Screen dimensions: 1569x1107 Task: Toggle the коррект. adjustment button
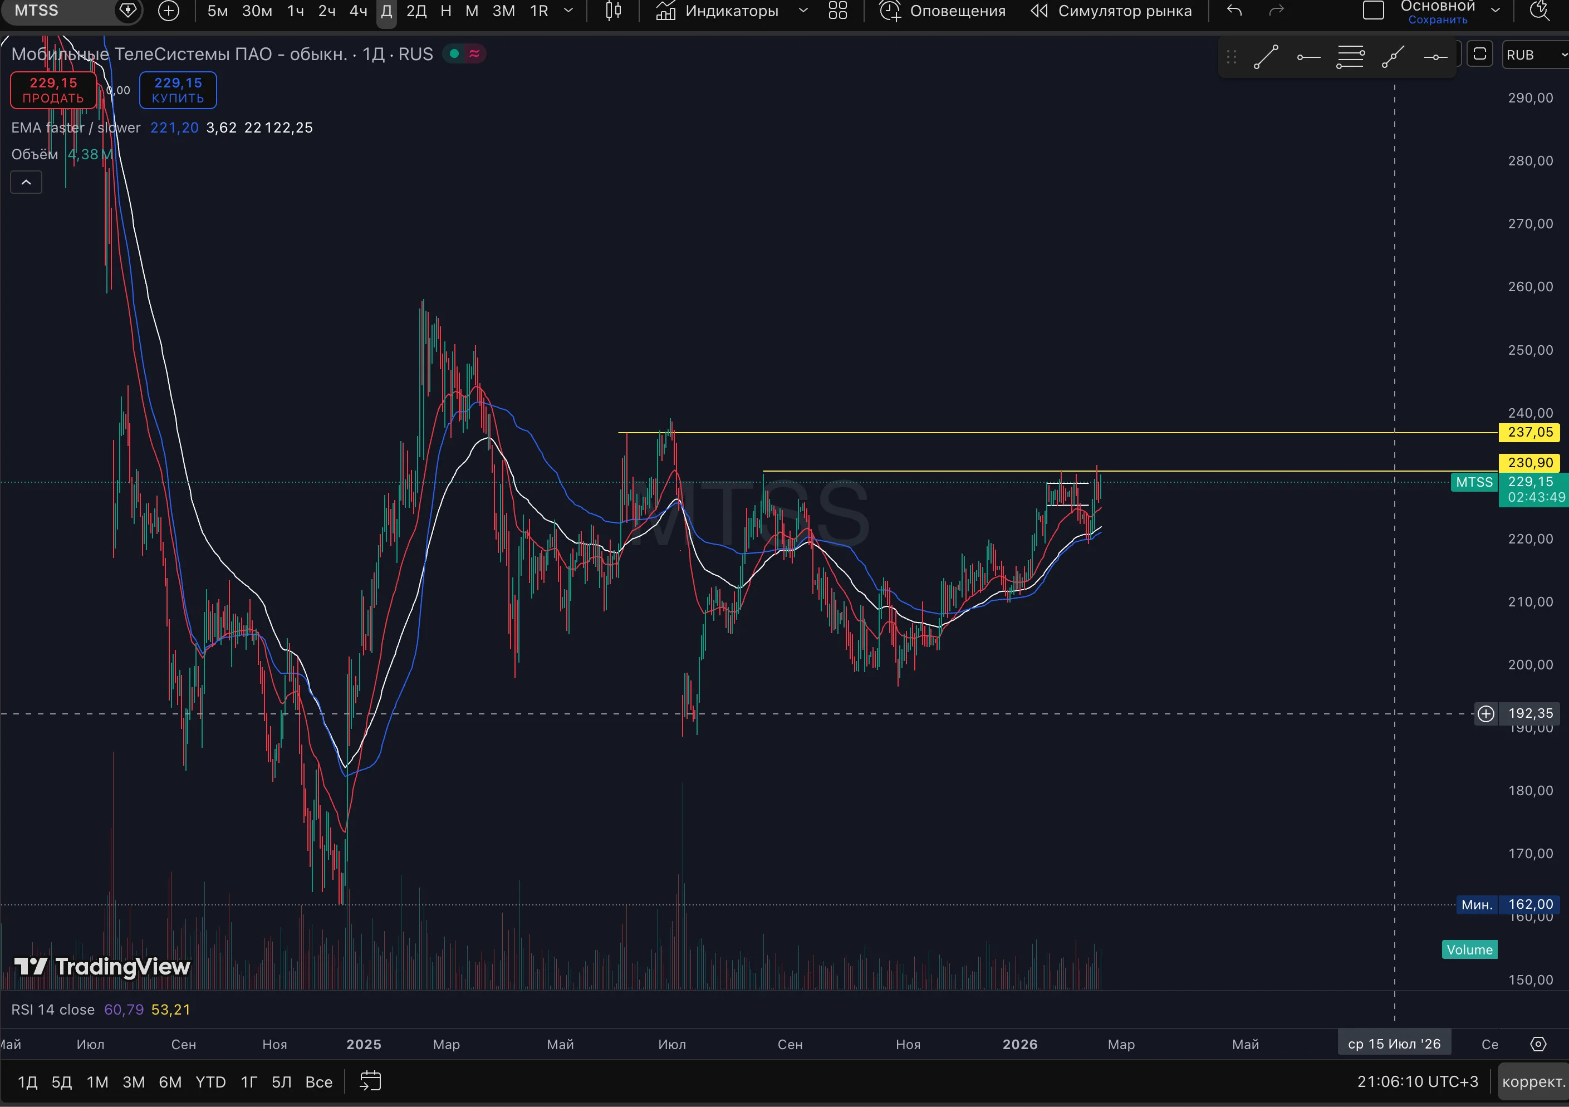point(1533,1082)
